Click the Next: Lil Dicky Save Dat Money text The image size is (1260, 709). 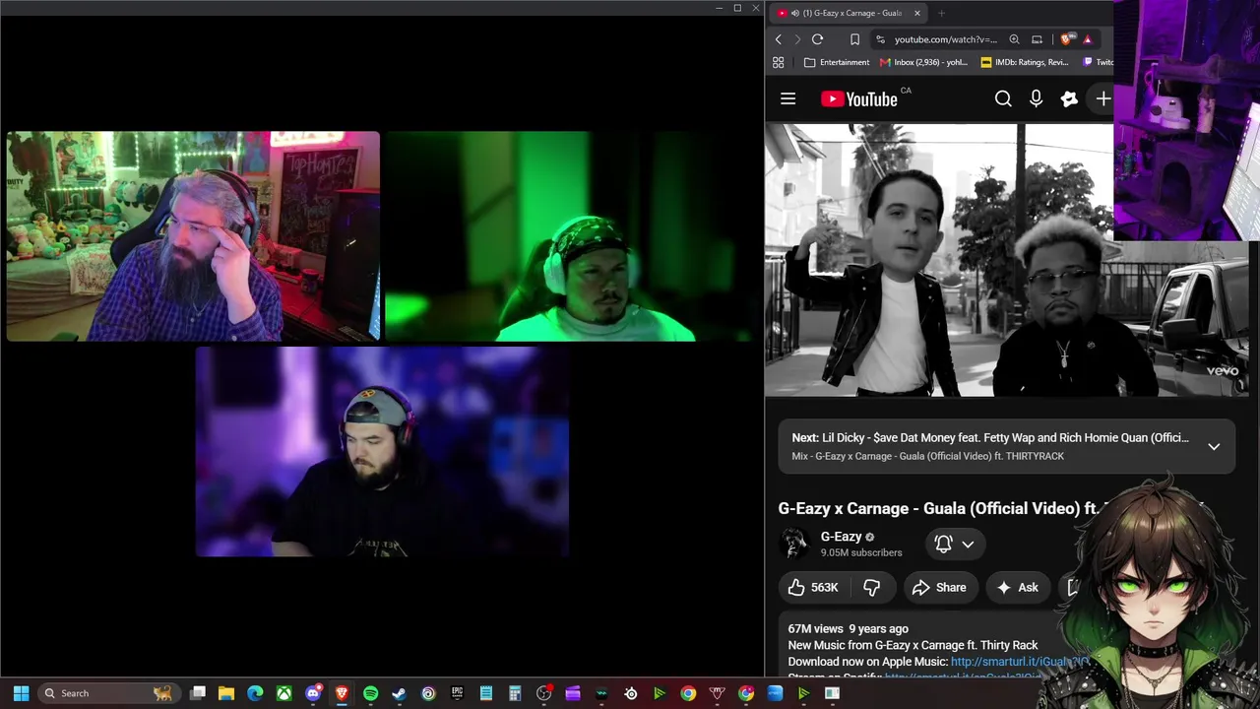click(x=990, y=438)
